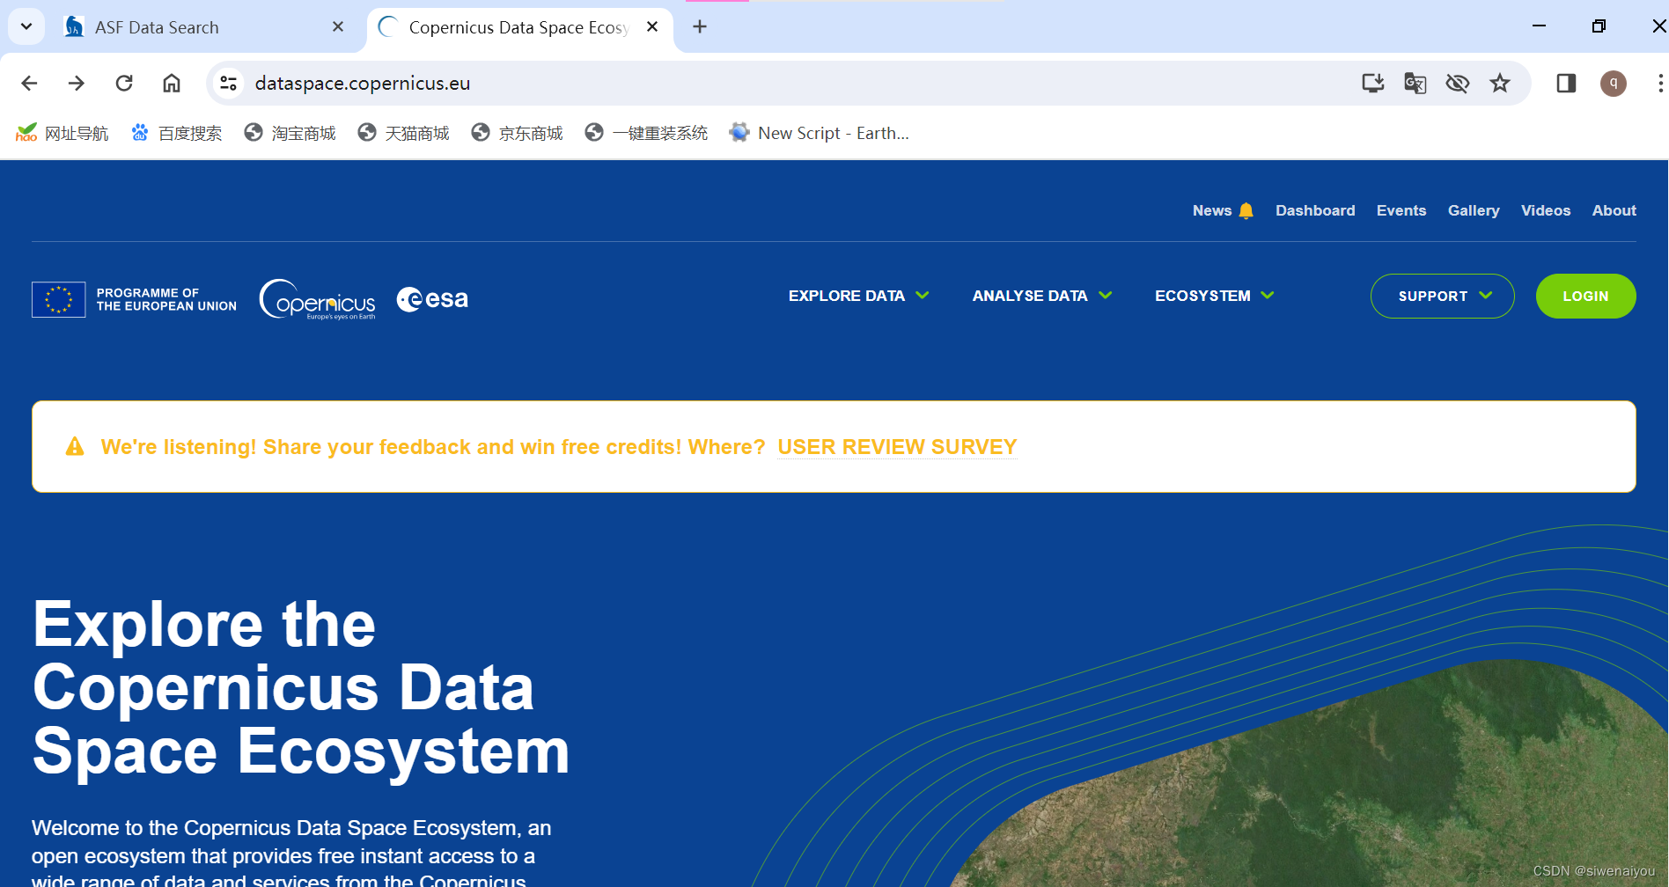
Task: Open the 淘宝商城 bookmark
Action: (x=290, y=133)
